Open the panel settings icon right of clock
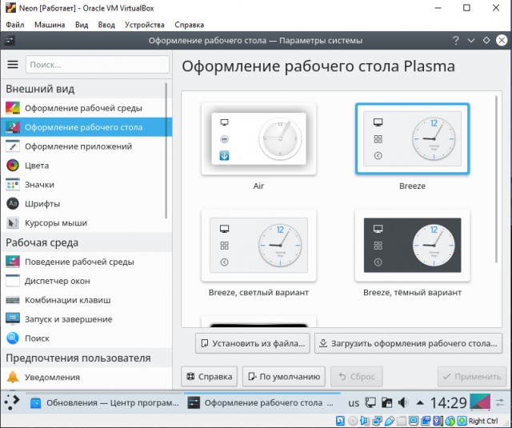The image size is (512, 428). [x=500, y=402]
